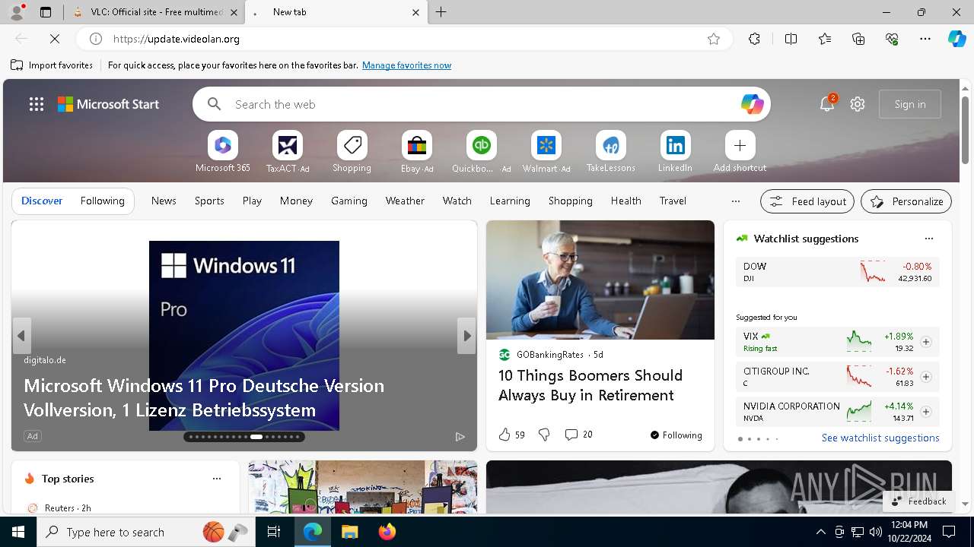This screenshot has width=974, height=547.
Task: Open the Sports category
Action: (x=209, y=201)
